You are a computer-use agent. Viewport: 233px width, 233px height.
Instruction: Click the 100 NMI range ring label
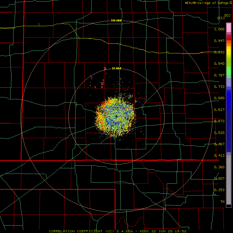pyautogui.click(x=116, y=20)
